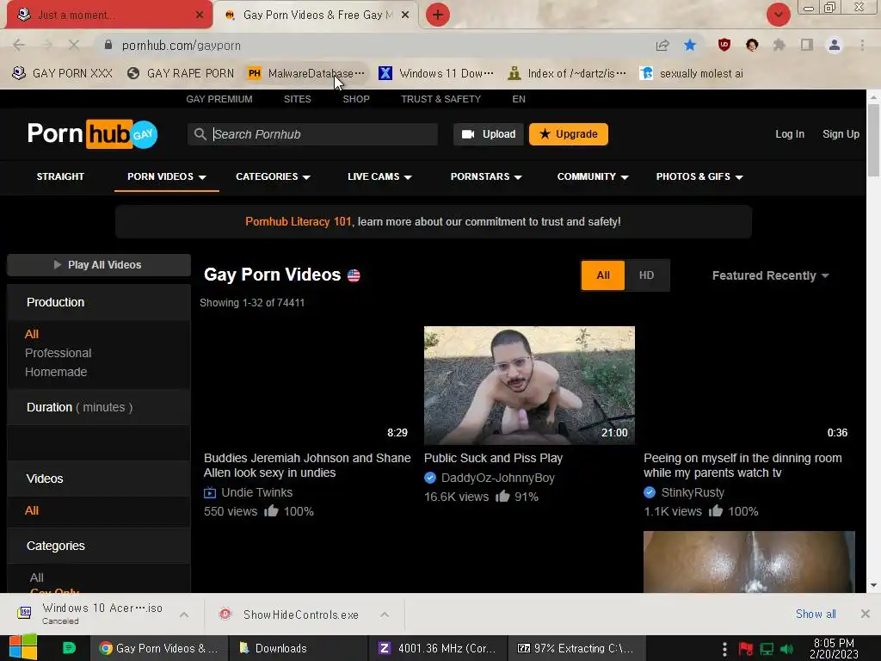The image size is (881, 661).
Task: Open the 'Index of /~dartz/is…' bookmark
Action: coord(567,74)
